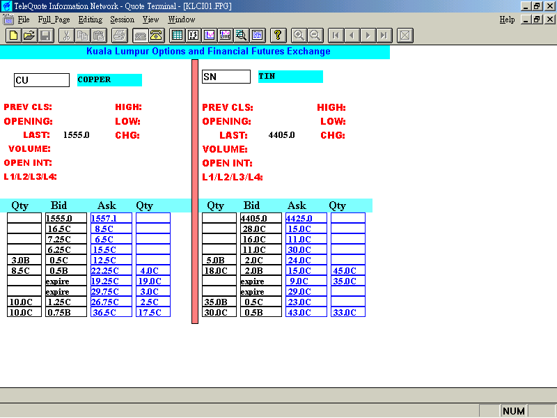The width and height of the screenshot is (557, 418).
Task: Open the green table grid icon
Action: pos(177,36)
